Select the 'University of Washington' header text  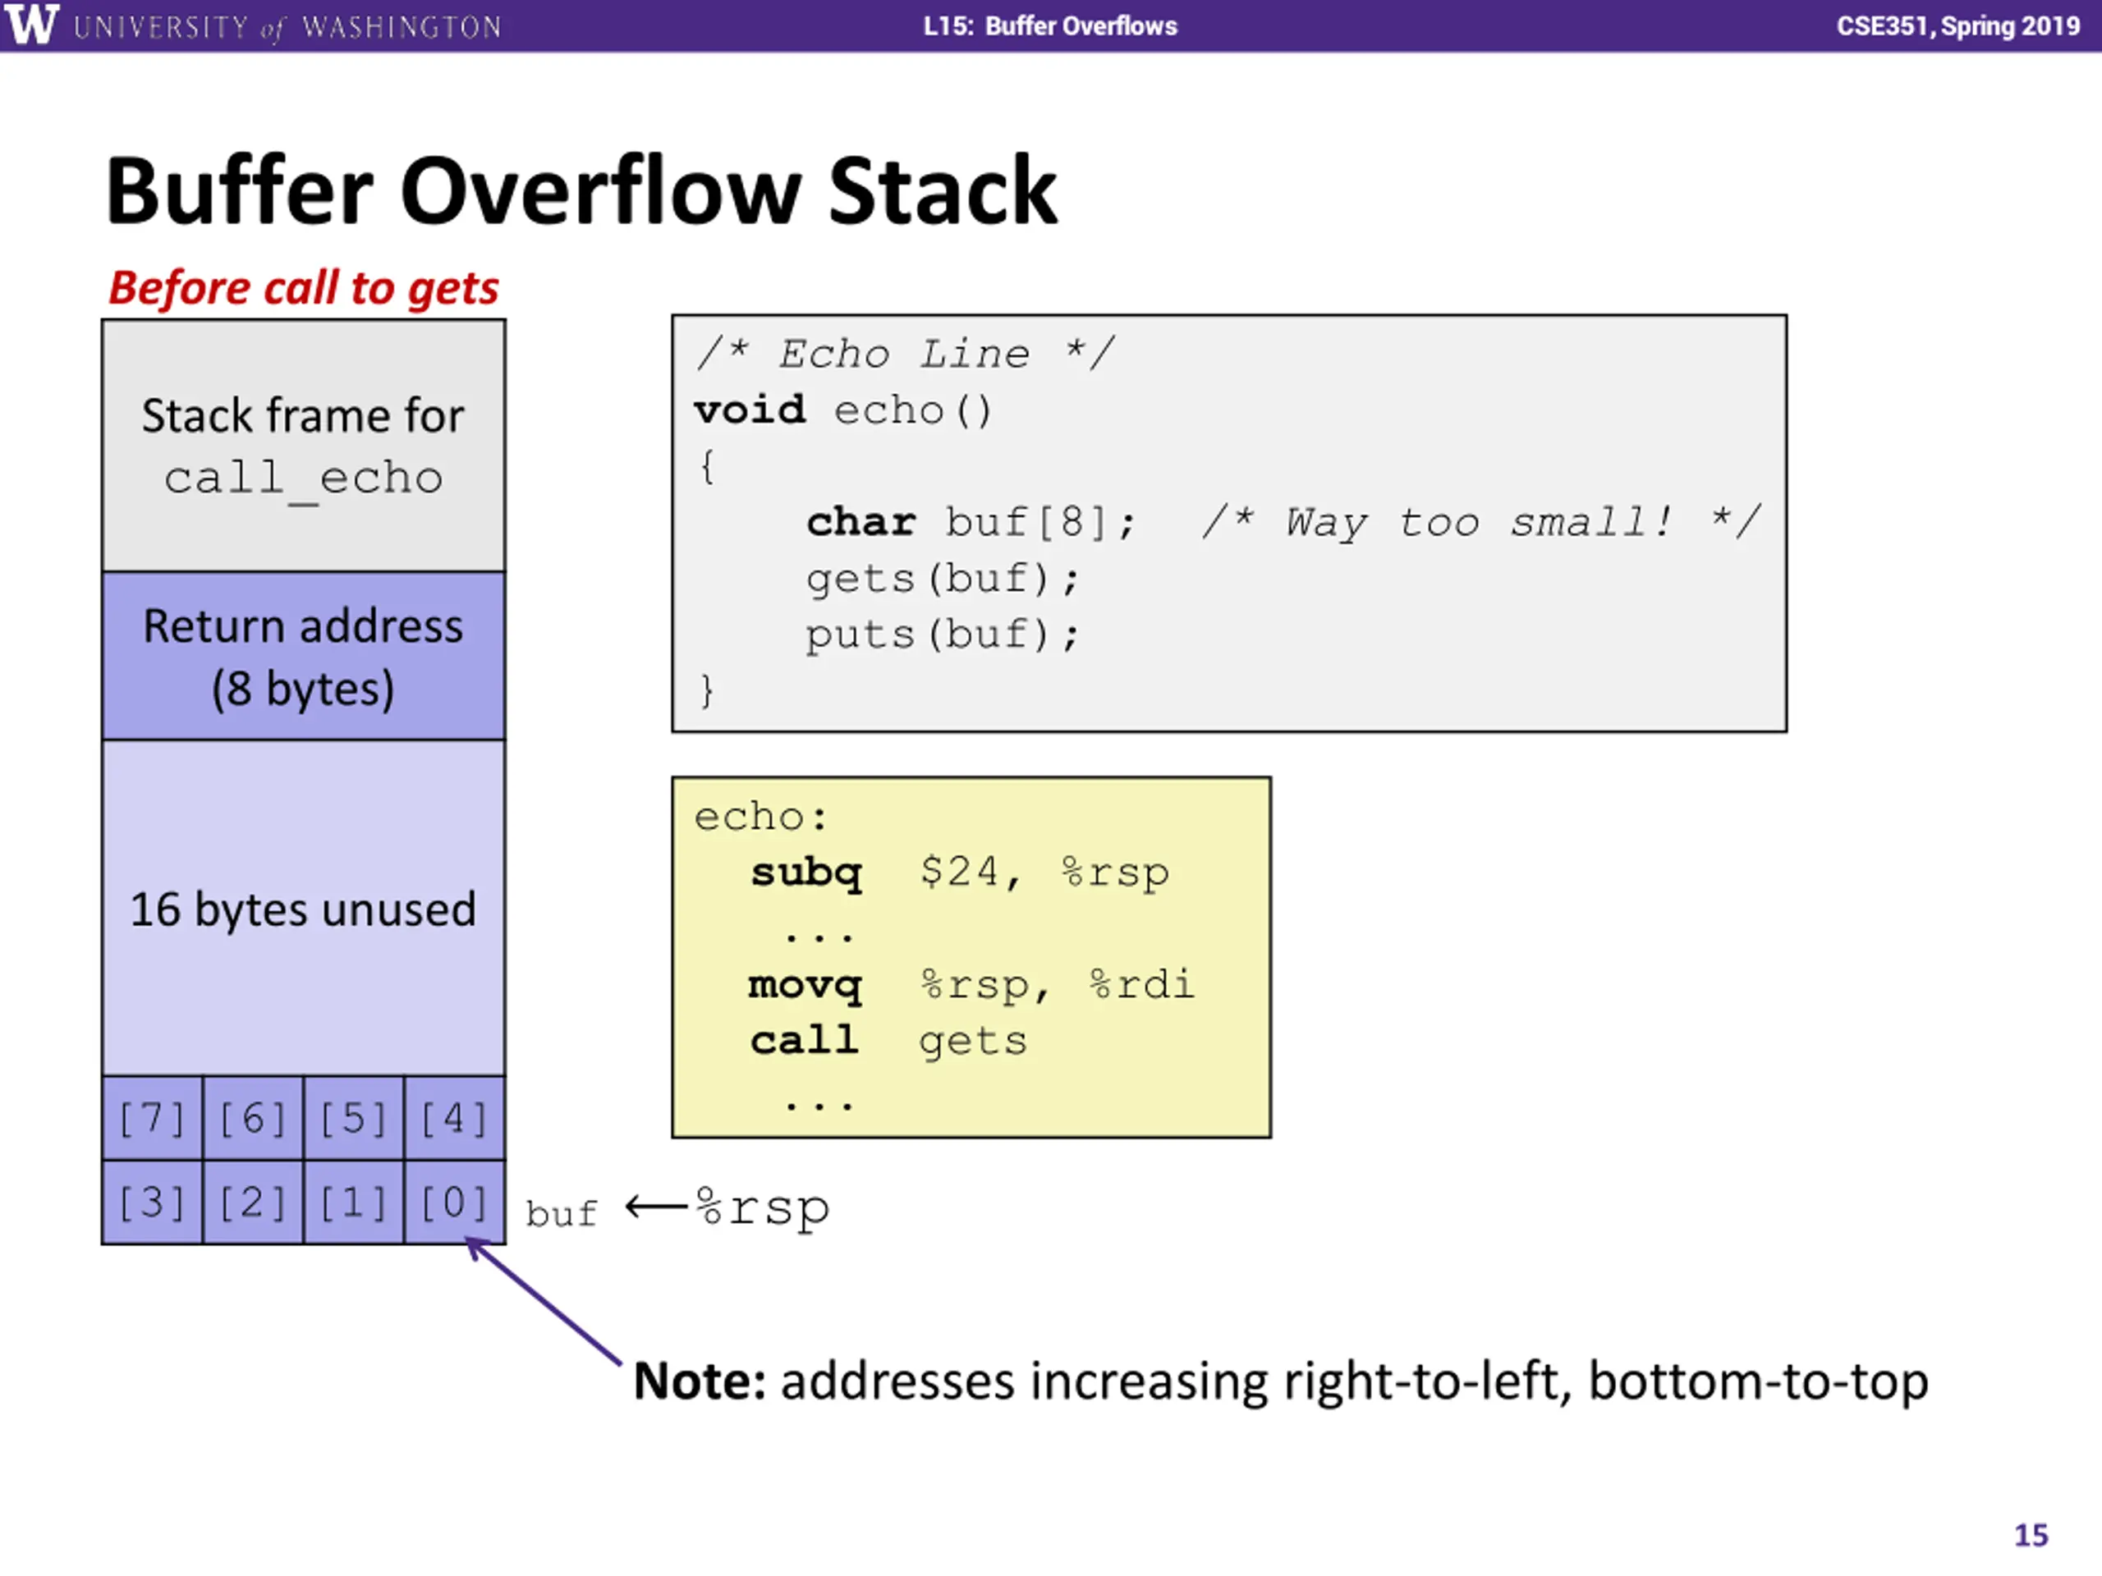287,26
